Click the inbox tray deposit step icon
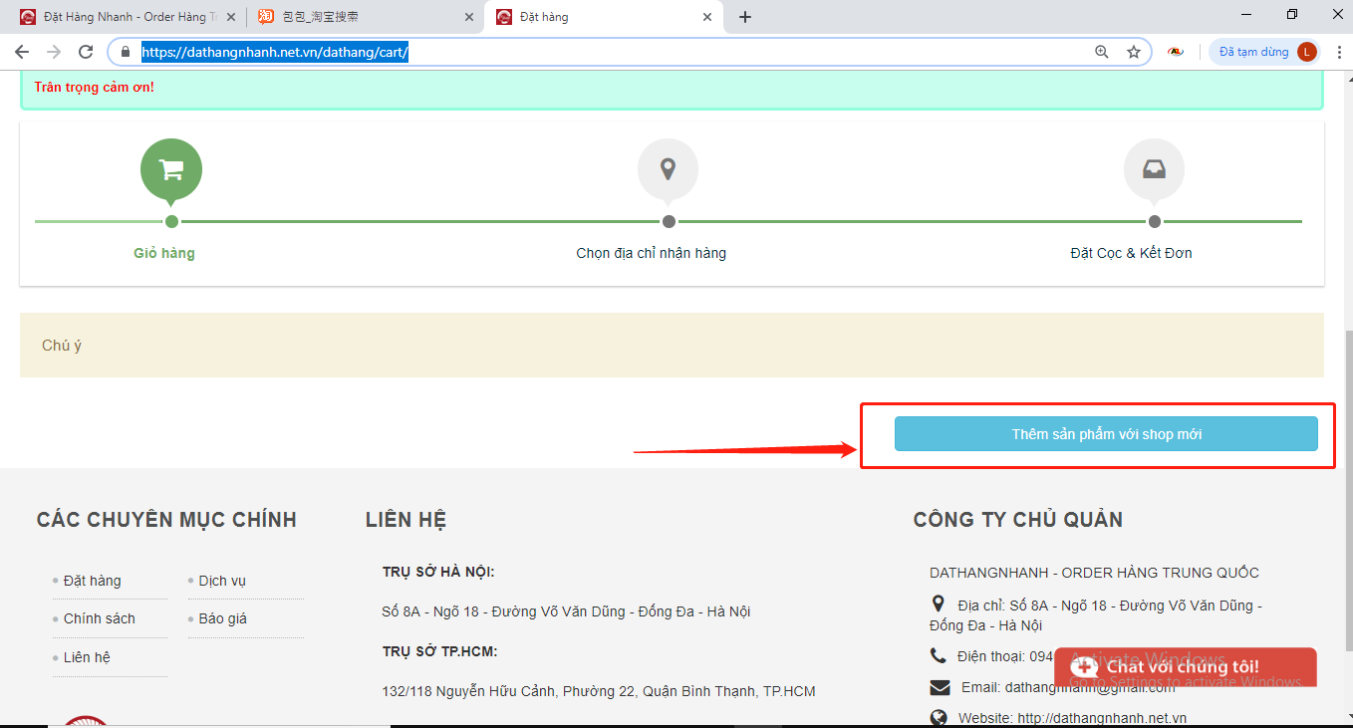Screen dimensions: 1353x728 1154,169
